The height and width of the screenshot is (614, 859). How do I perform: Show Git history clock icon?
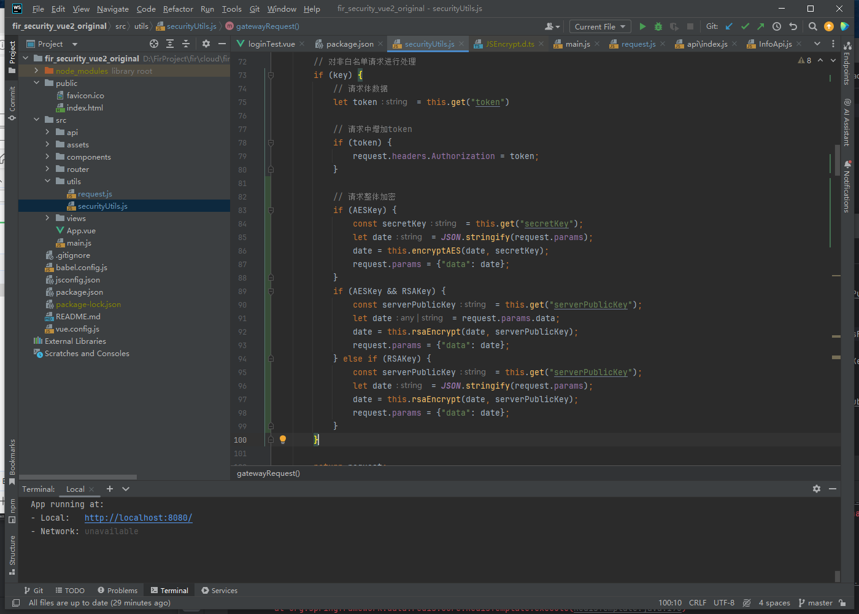(x=777, y=26)
